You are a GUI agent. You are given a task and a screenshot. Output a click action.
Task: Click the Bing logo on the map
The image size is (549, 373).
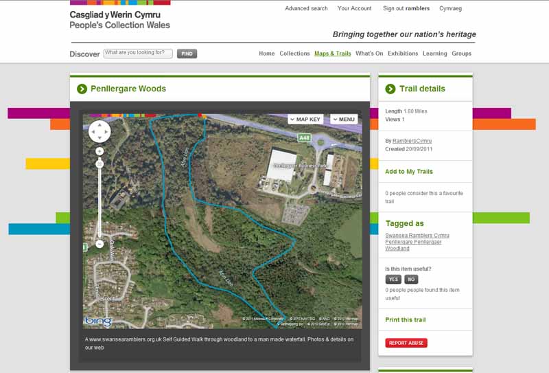coord(97,321)
